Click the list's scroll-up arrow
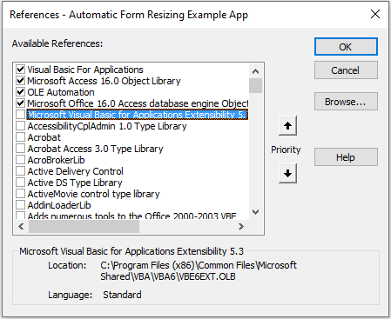This screenshot has width=391, height=319. coord(255,71)
